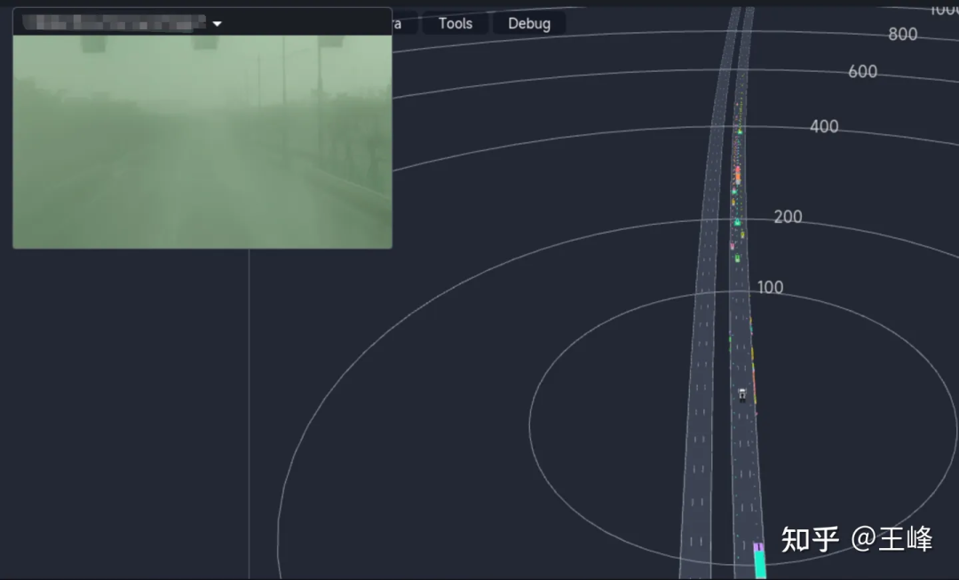
Task: Select the green vehicle nearest the 400 ring
Action: pos(739,131)
